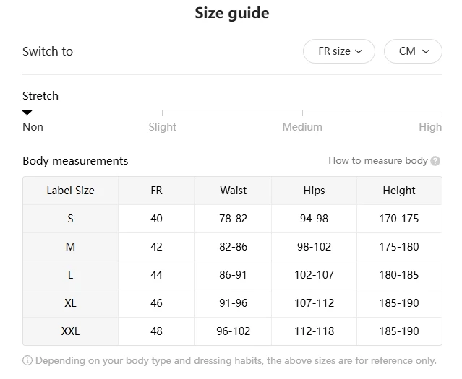Select the Slight stretch level label
Screen dimensions: 462x379
click(x=162, y=127)
